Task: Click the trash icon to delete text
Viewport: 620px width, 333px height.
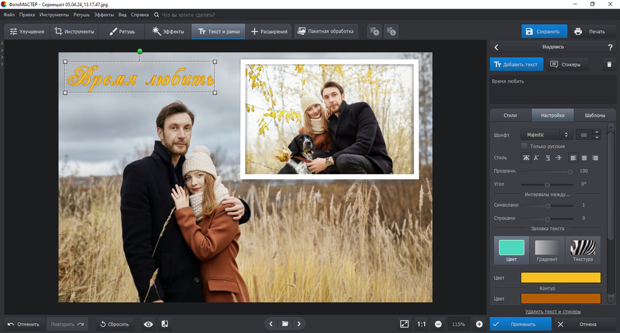Action: [x=609, y=64]
